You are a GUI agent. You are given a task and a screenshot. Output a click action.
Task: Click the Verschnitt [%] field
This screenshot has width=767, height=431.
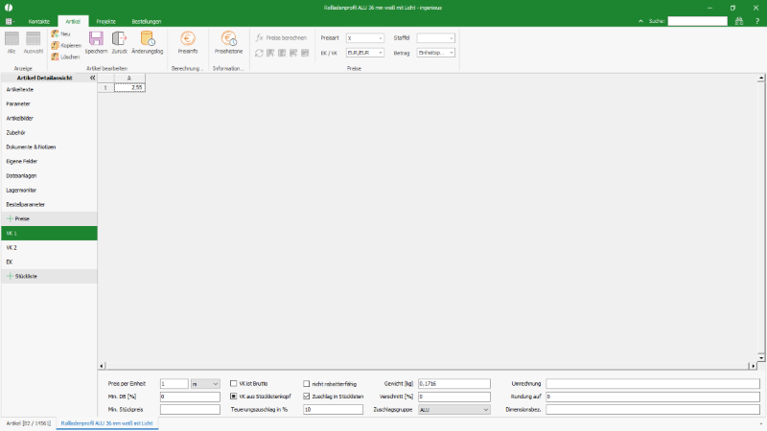click(x=453, y=397)
